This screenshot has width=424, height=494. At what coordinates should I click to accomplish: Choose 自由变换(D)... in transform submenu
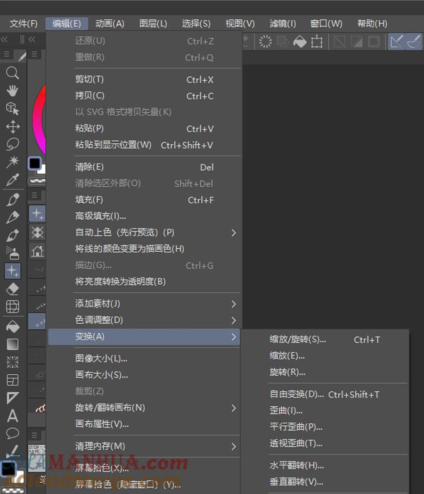click(x=325, y=395)
